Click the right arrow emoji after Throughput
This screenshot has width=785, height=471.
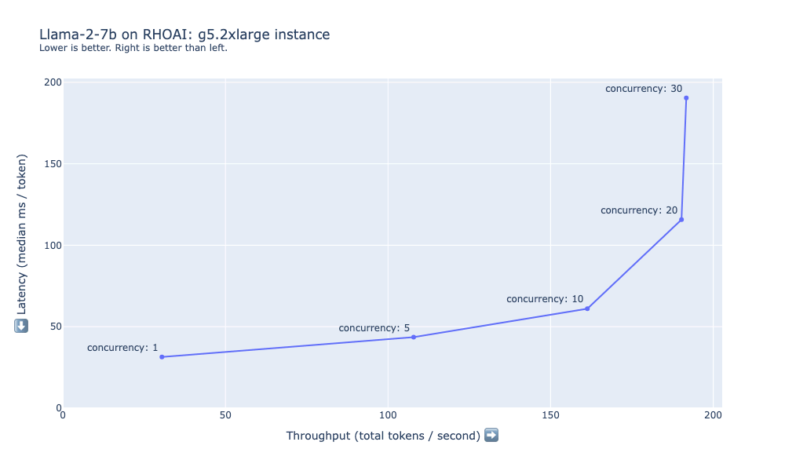(491, 435)
